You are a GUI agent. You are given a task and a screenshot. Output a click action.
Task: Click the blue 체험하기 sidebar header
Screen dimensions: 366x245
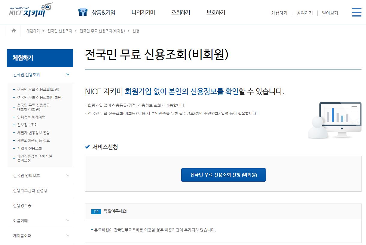coord(40,58)
